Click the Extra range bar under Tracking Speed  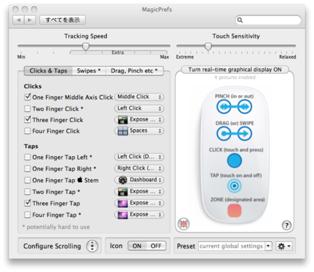pyautogui.click(x=119, y=52)
